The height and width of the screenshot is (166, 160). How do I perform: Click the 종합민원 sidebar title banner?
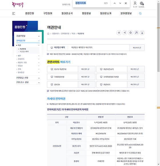pyautogui.click(x=20, y=27)
